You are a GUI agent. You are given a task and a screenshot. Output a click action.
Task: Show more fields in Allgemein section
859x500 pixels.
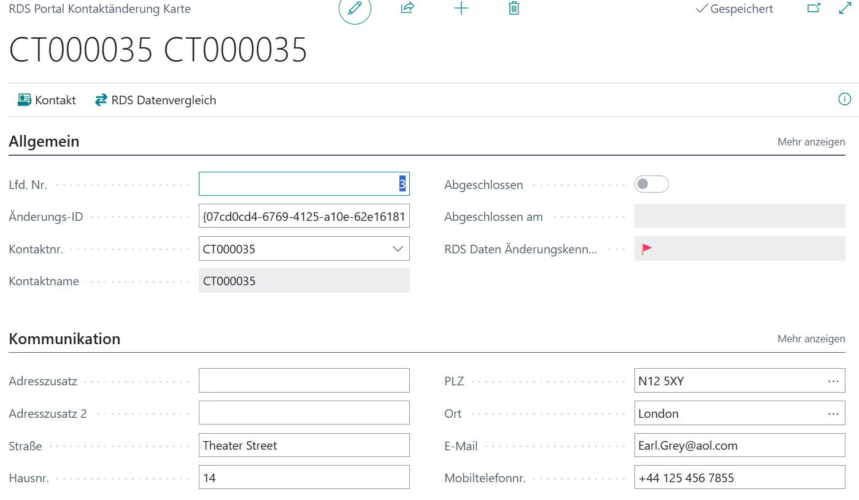(x=811, y=141)
